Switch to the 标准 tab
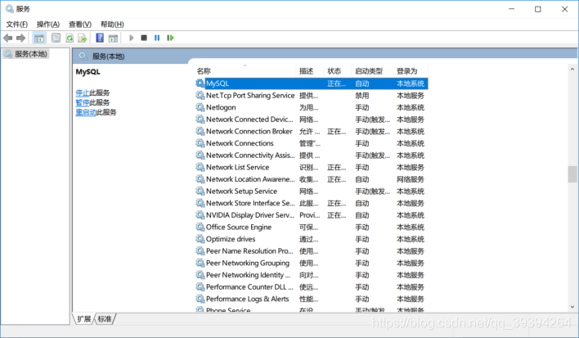Viewport: 579px width, 338px height. point(105,319)
